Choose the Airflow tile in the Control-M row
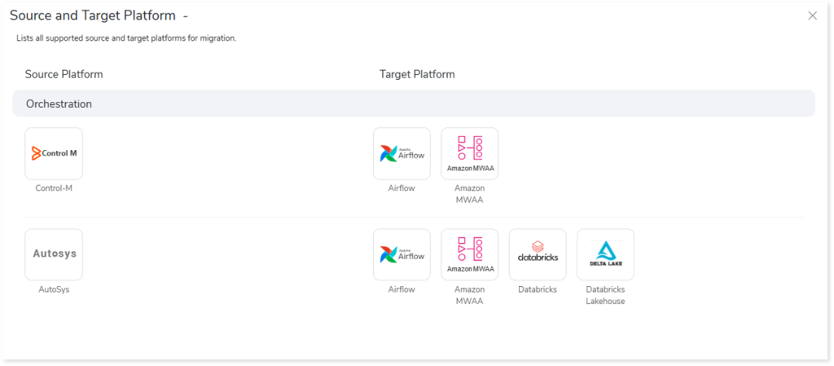Screen dimensions: 834x366 (402, 153)
